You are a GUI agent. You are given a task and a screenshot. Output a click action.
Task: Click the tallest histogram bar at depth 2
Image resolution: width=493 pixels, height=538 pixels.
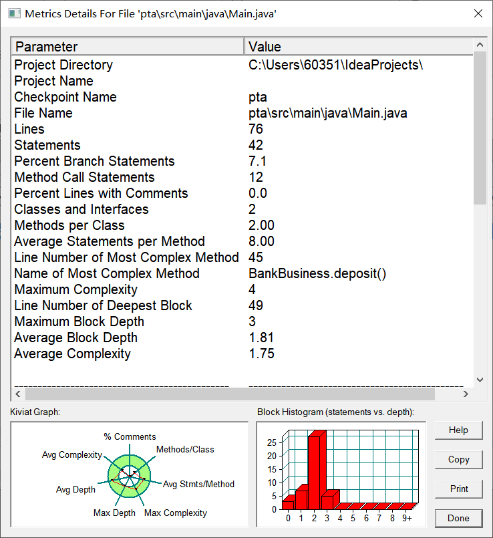point(315,471)
